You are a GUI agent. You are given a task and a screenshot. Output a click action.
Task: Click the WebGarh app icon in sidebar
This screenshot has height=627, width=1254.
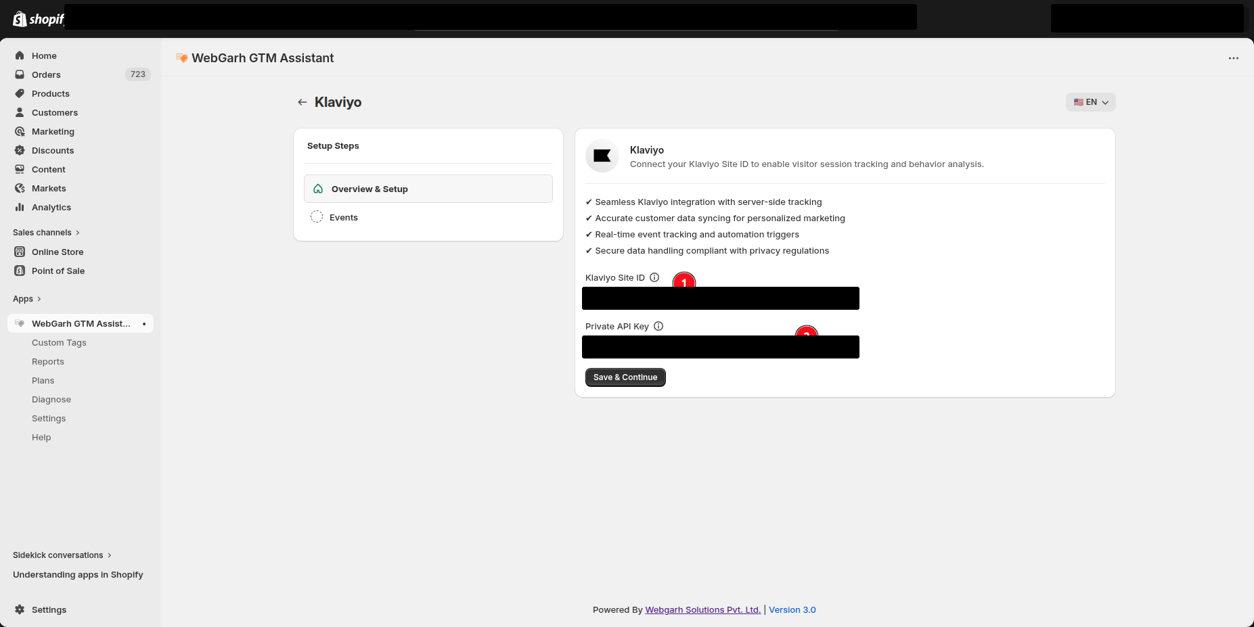(20, 323)
